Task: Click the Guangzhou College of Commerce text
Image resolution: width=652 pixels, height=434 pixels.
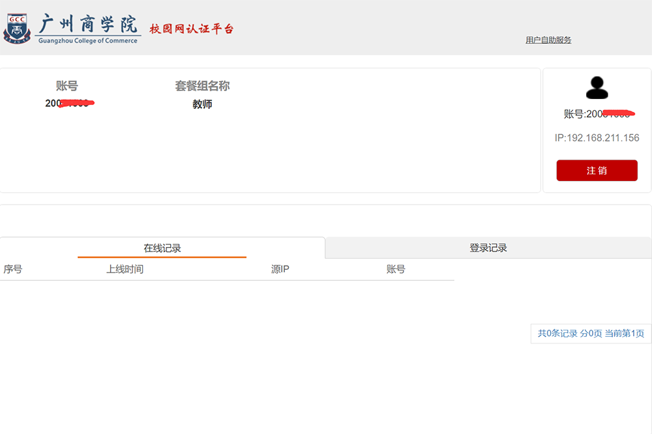Action: [x=88, y=40]
